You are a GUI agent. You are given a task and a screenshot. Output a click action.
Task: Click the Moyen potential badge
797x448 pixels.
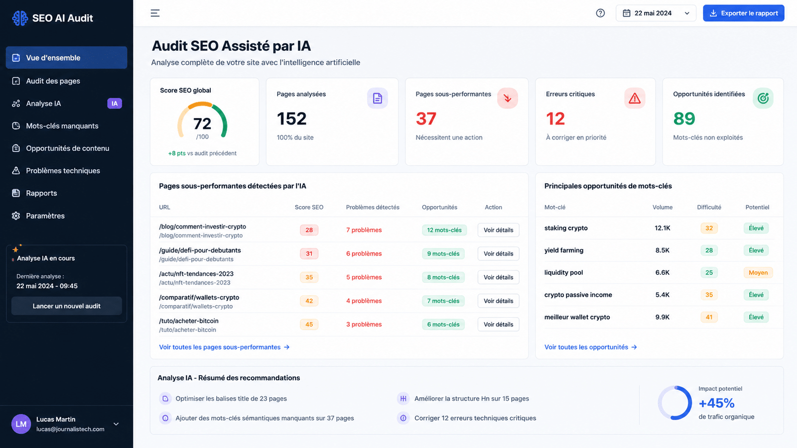click(758, 273)
